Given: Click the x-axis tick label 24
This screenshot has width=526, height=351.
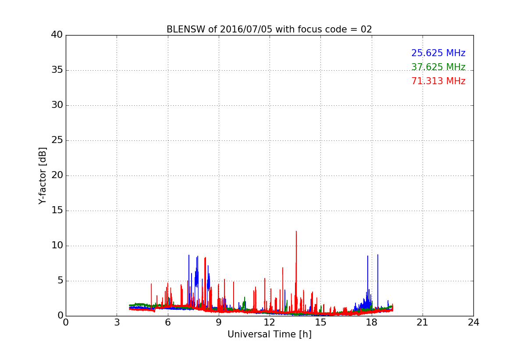Looking at the screenshot, I should (x=473, y=322).
